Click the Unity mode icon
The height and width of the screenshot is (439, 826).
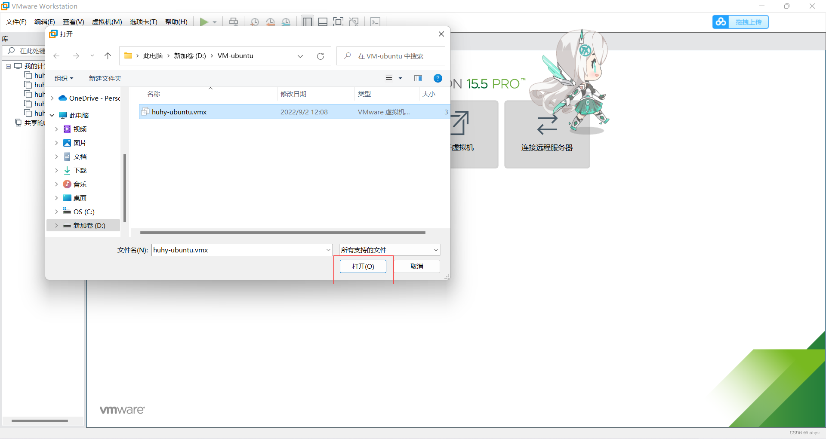[x=354, y=22]
